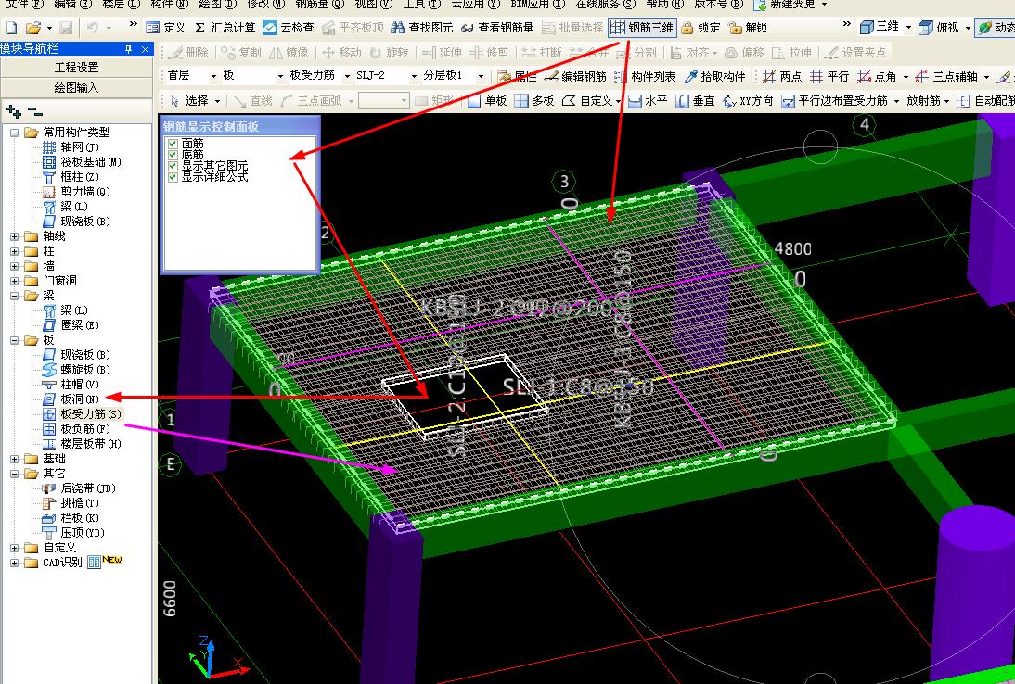
Task: Select 剪力墙(Q) in the tree
Action: click(85, 192)
